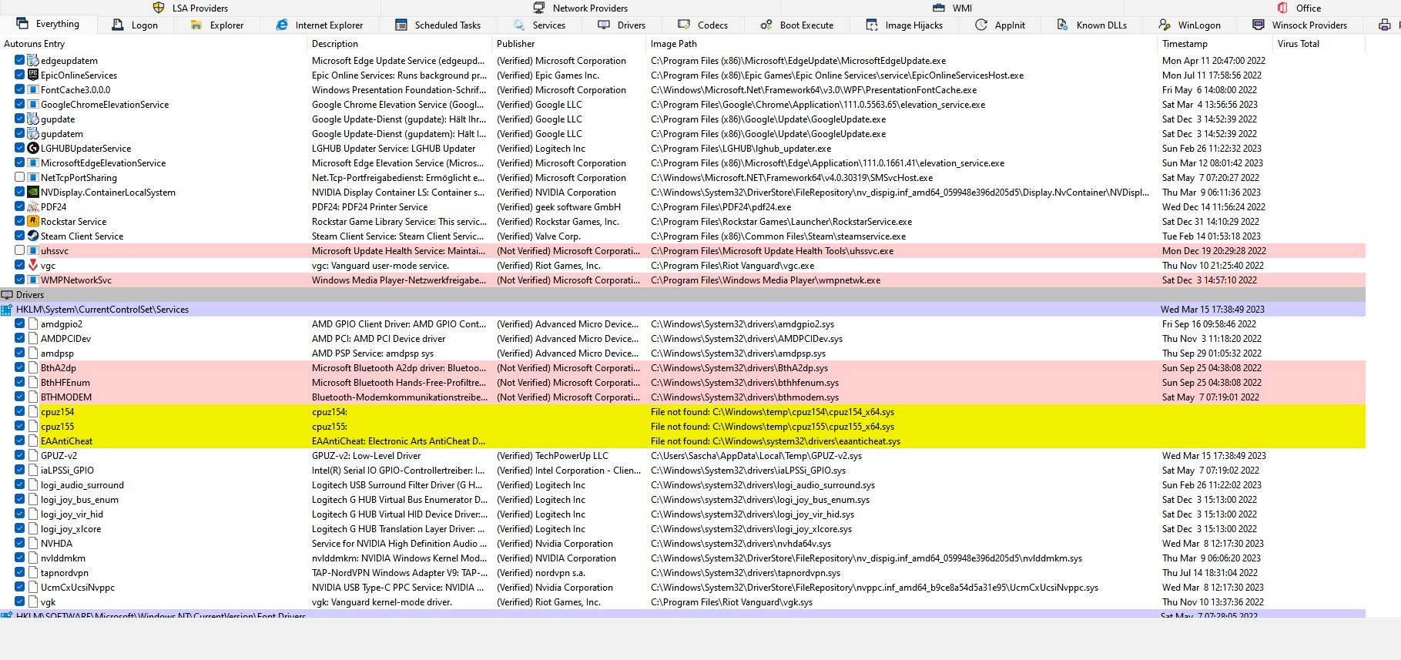The width and height of the screenshot is (1401, 660).
Task: Open the Known DLLs tab
Action: point(1092,25)
